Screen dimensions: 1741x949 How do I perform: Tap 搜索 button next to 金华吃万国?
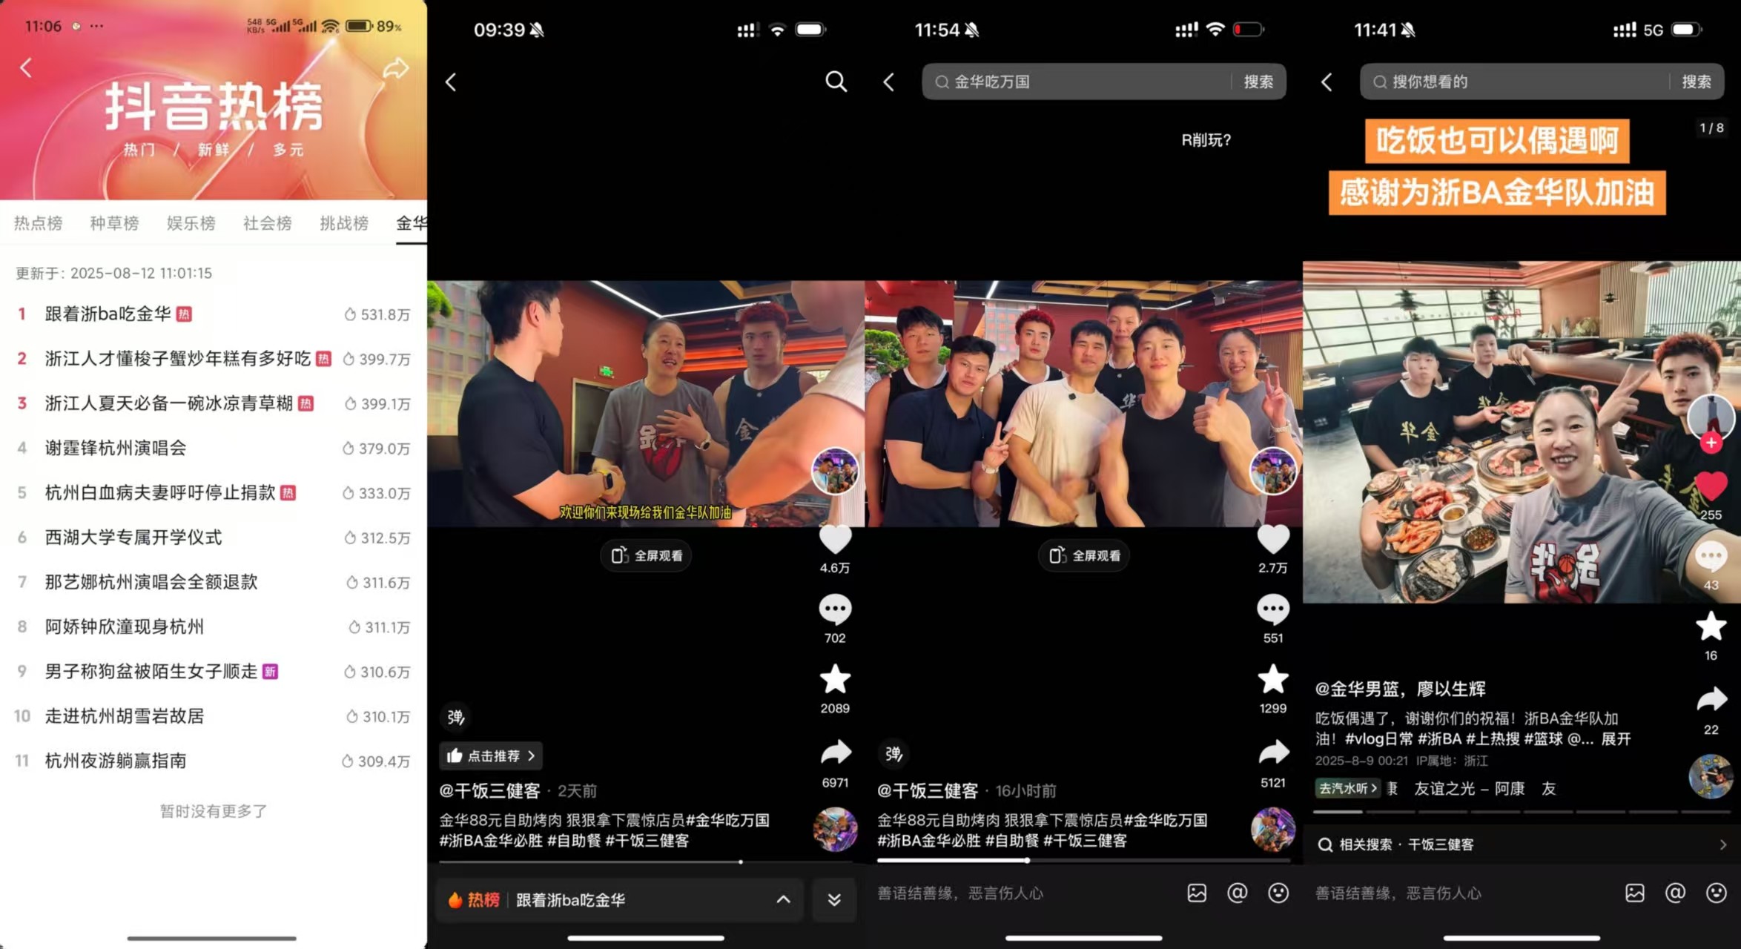(1258, 82)
